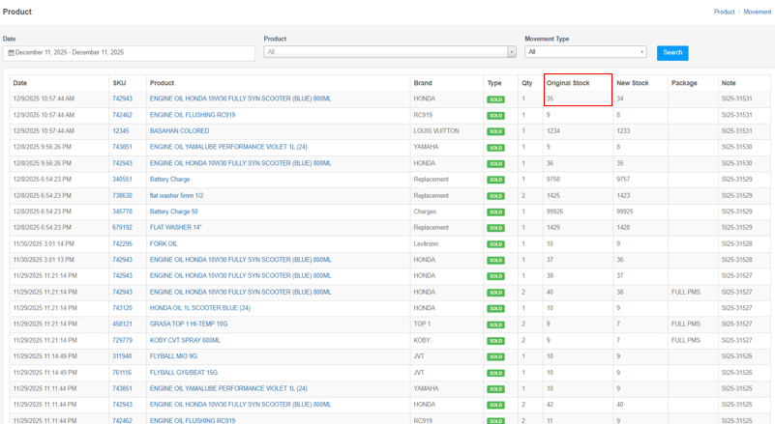This screenshot has width=775, height=424.
Task: Click the SOLD badge for FLAT WASHER 14"
Action: coord(495,228)
